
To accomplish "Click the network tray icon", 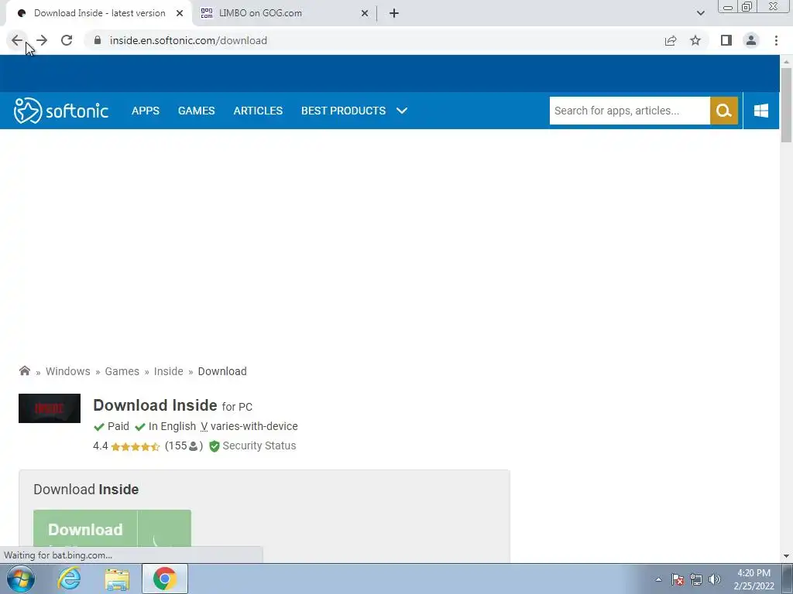I will point(696,579).
